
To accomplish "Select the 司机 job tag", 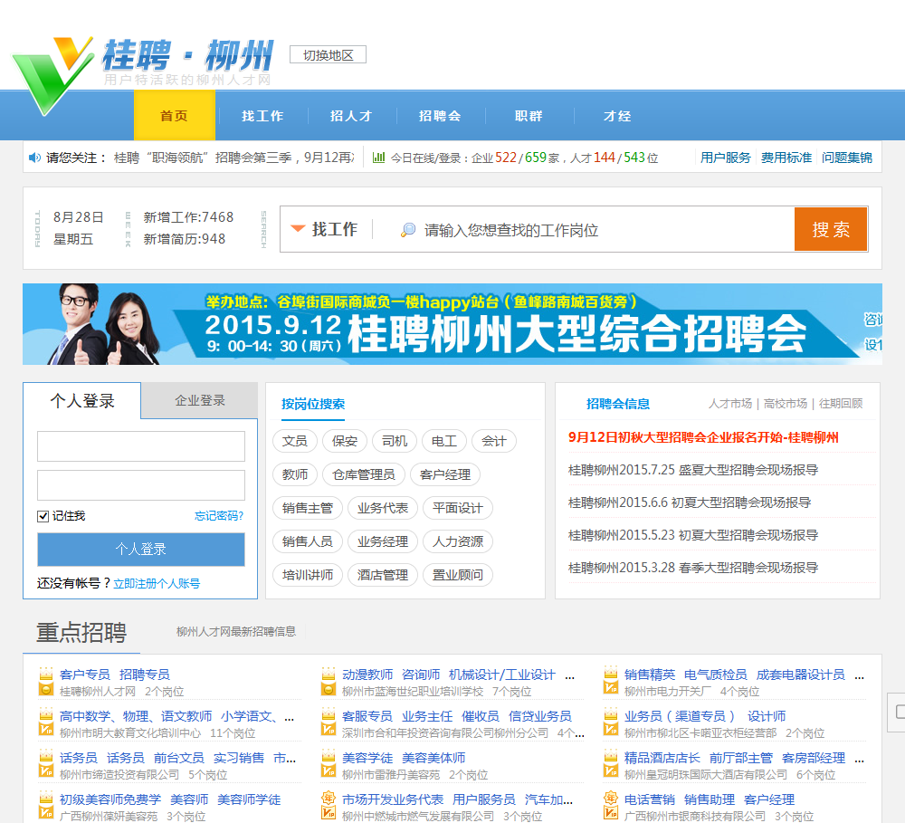I will pos(395,441).
